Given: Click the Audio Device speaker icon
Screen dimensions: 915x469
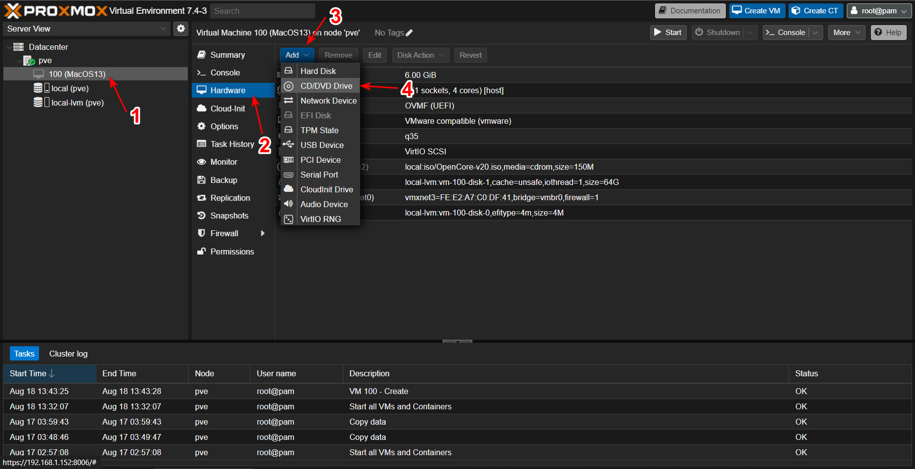Looking at the screenshot, I should point(289,204).
